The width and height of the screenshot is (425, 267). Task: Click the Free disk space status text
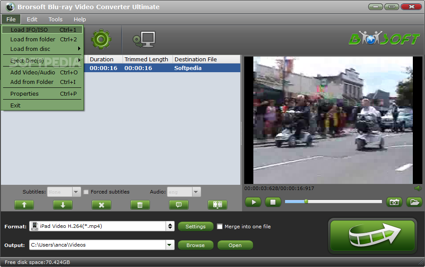[37, 262]
